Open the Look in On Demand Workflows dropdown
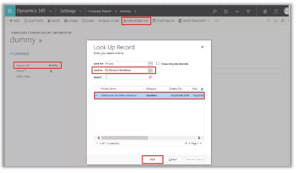The image size is (296, 173). click(x=150, y=70)
